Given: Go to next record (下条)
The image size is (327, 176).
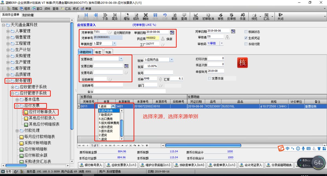Looking at the screenshot, I should point(105,17).
